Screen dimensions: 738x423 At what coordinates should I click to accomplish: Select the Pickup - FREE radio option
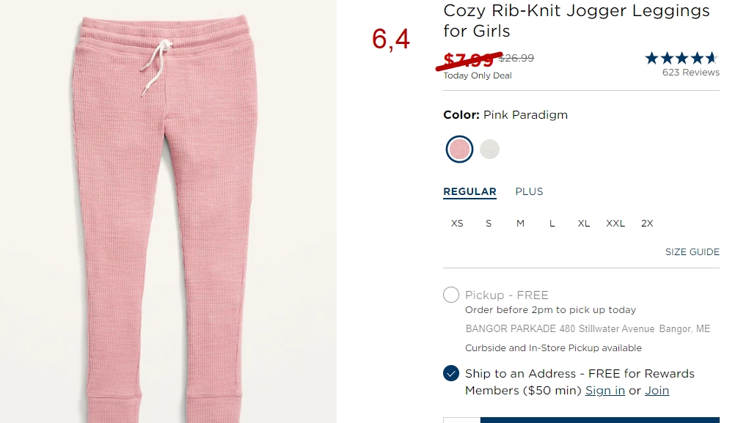coord(451,295)
